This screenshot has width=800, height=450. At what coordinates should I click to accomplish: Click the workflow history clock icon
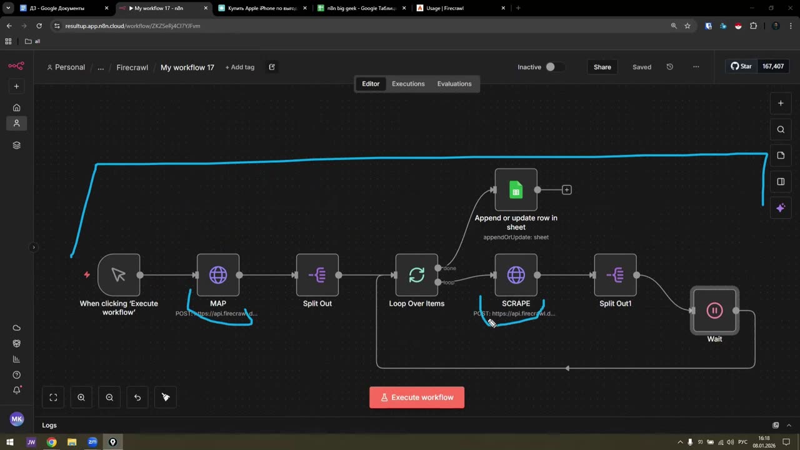click(x=670, y=67)
